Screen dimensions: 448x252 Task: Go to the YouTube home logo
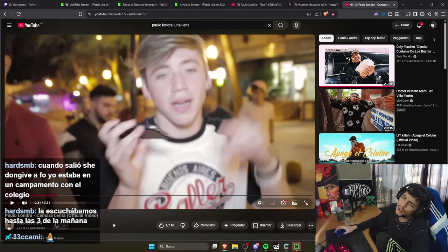(29, 25)
